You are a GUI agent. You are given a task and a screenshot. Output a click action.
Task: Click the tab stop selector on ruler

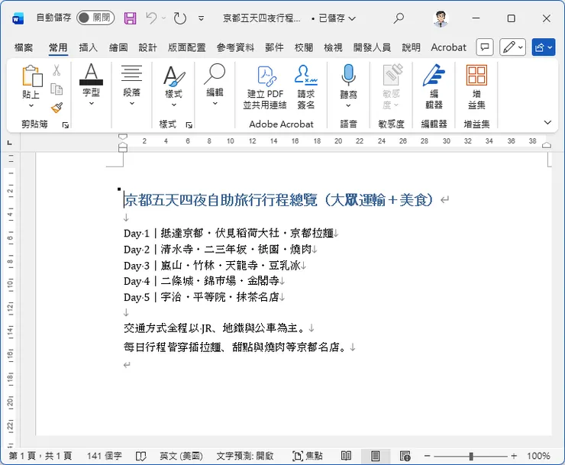(x=10, y=143)
